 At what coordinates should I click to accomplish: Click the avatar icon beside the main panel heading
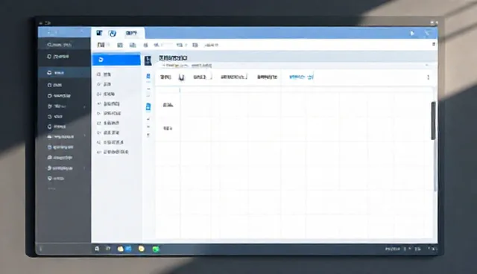pyautogui.click(x=148, y=60)
